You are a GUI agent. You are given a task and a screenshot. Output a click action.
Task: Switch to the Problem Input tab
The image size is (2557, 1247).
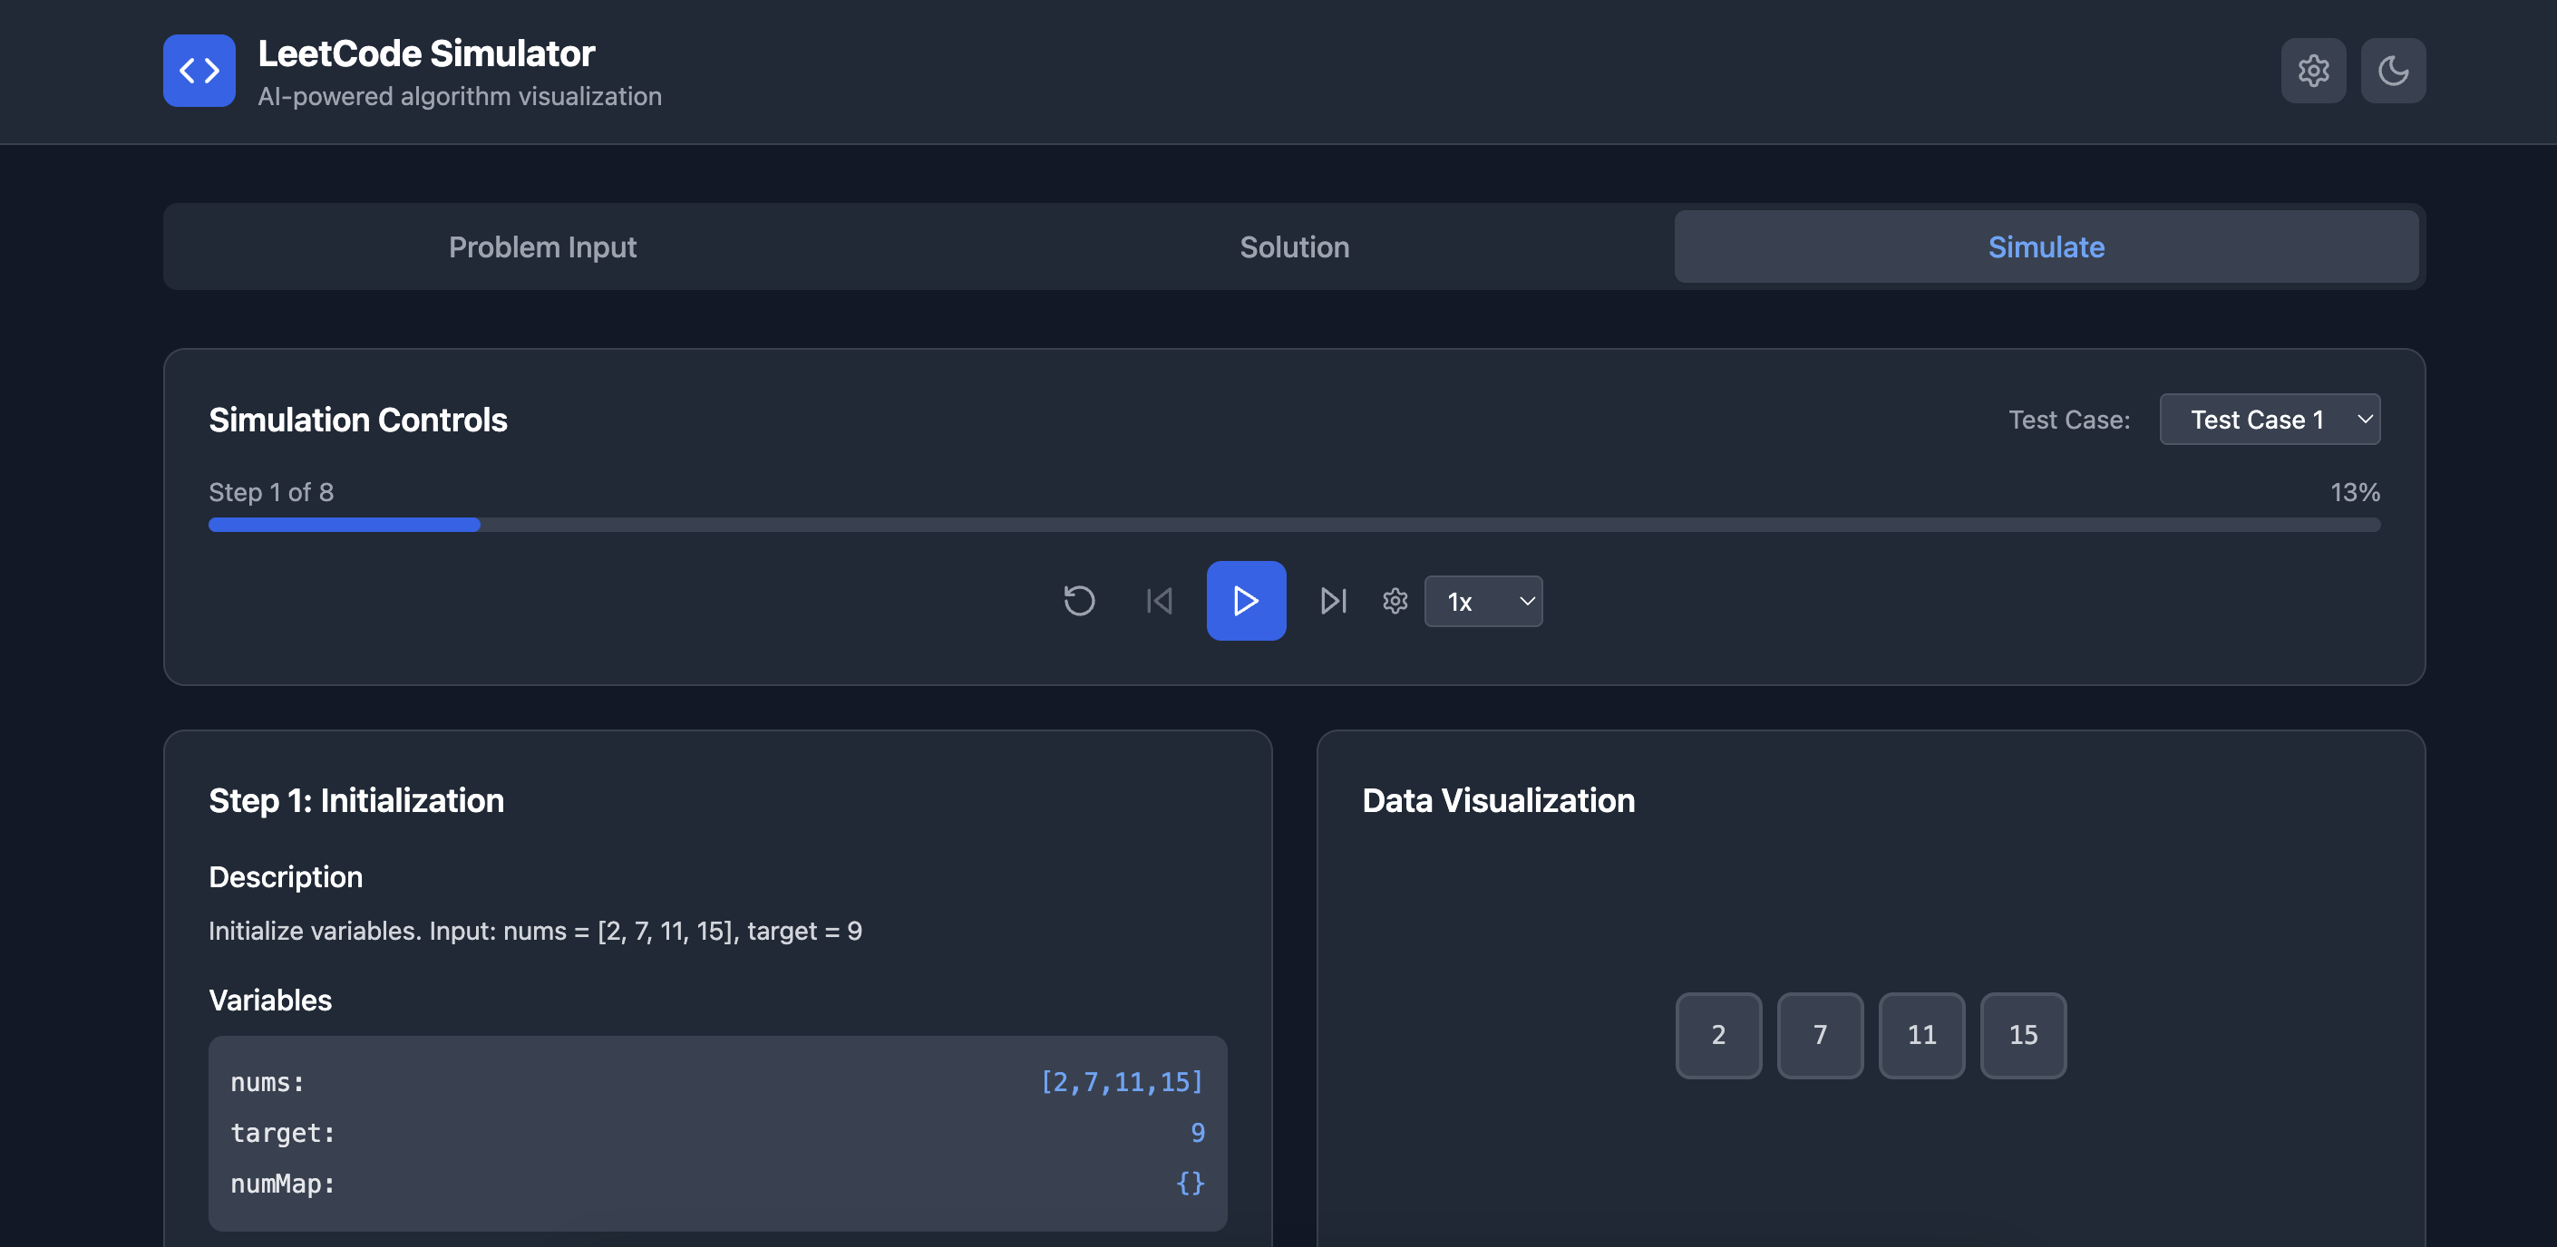point(542,247)
